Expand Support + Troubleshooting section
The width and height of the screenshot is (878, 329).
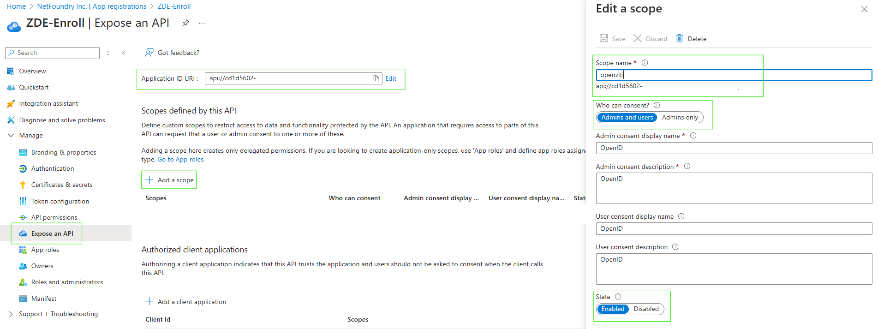pyautogui.click(x=11, y=314)
